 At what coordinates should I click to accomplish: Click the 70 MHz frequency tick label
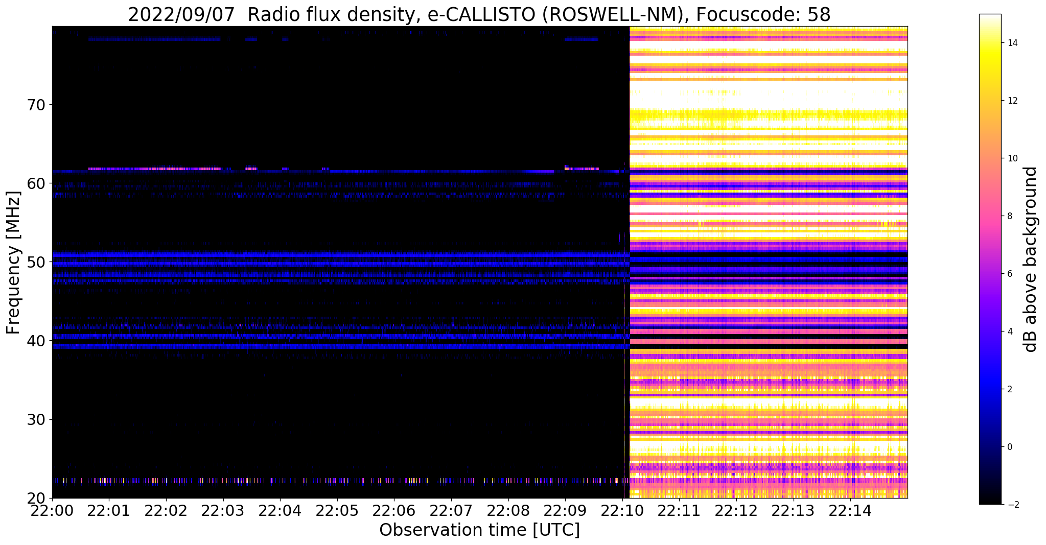(36, 105)
